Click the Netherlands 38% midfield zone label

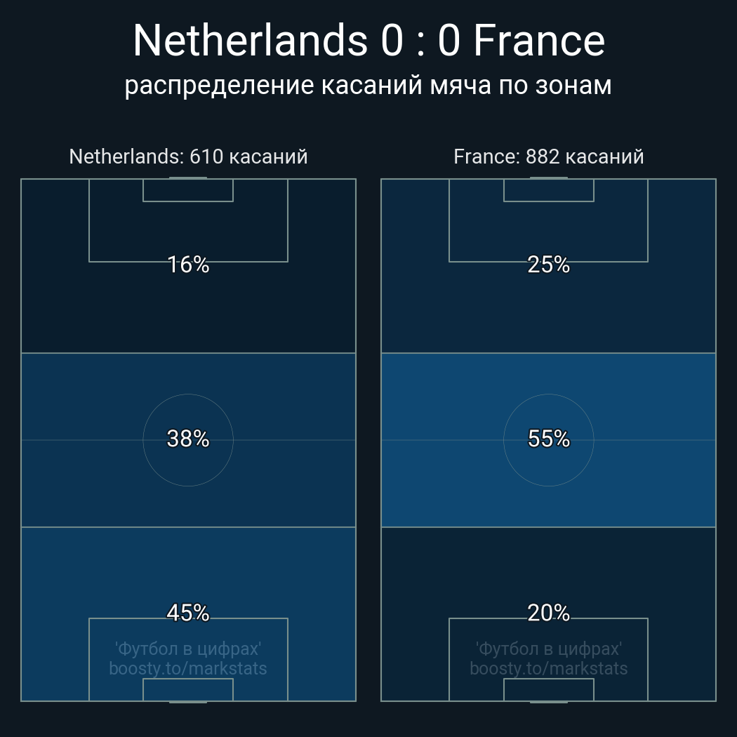coord(188,439)
